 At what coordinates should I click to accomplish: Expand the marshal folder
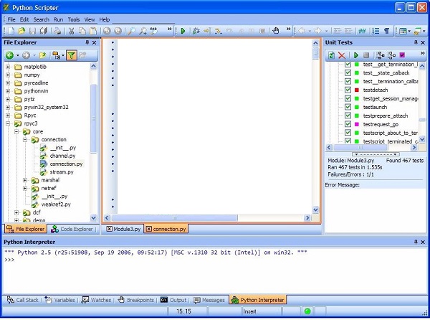click(25, 180)
